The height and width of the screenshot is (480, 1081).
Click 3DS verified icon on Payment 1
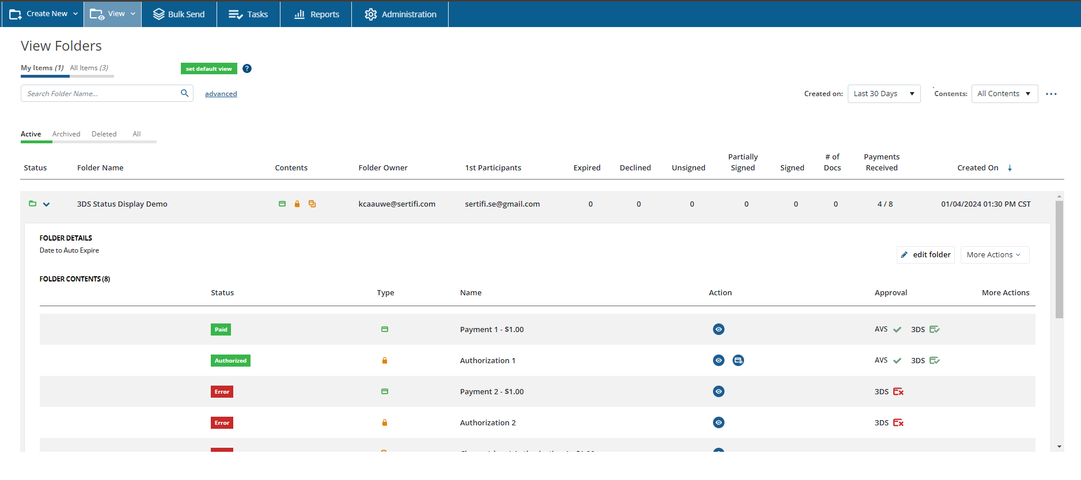(x=935, y=329)
